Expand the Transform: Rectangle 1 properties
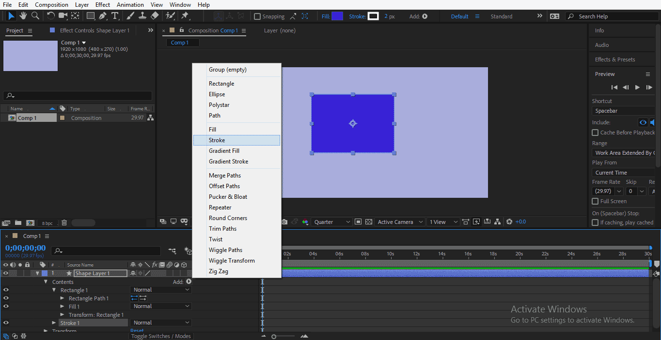The image size is (661, 340). tap(63, 314)
